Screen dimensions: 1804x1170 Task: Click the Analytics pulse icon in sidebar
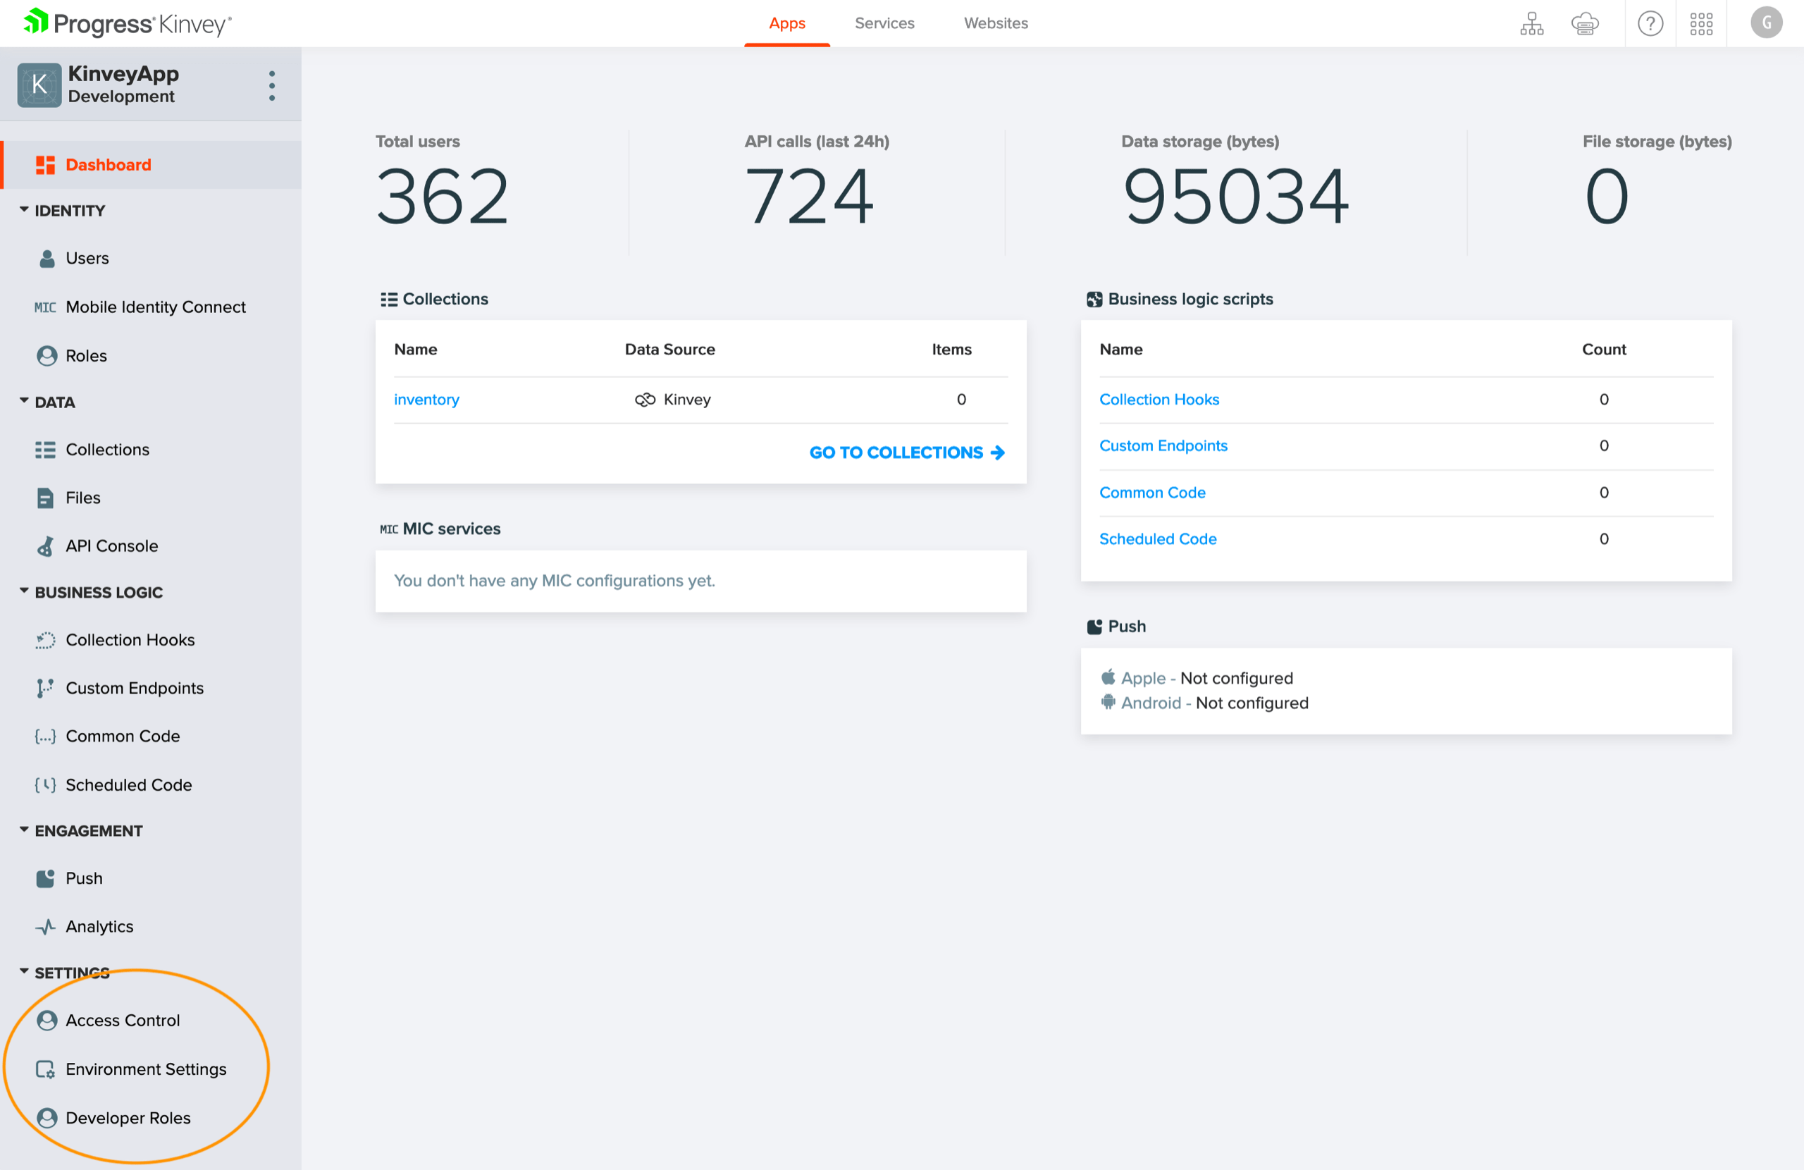(x=46, y=927)
